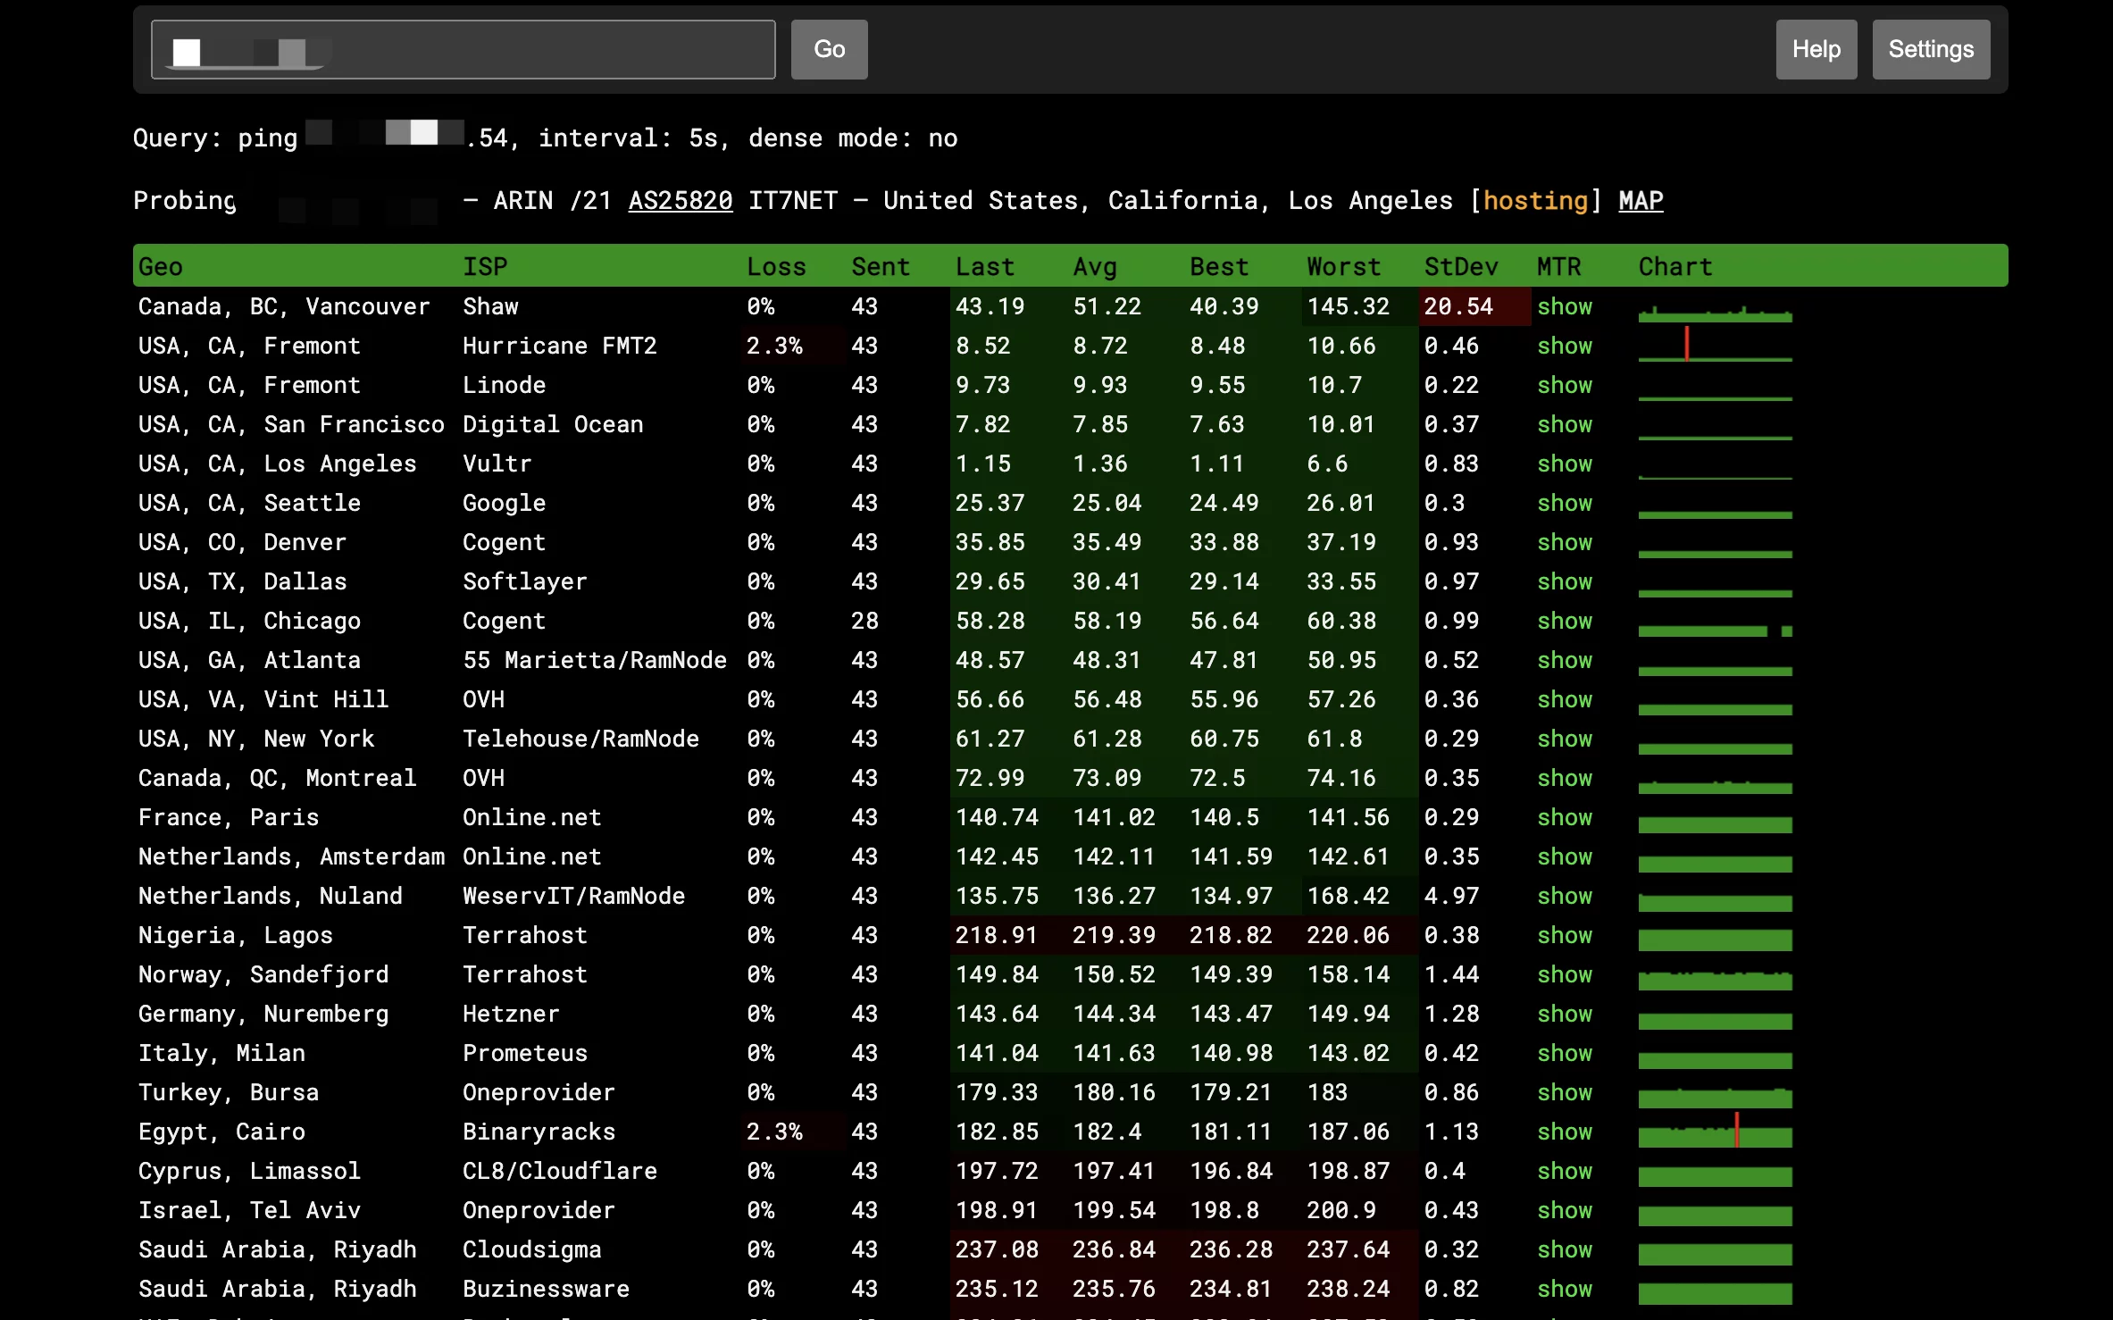Show MTR for Tel Aviv Oneprovider
This screenshot has width=2113, height=1320.
coord(1564,1211)
